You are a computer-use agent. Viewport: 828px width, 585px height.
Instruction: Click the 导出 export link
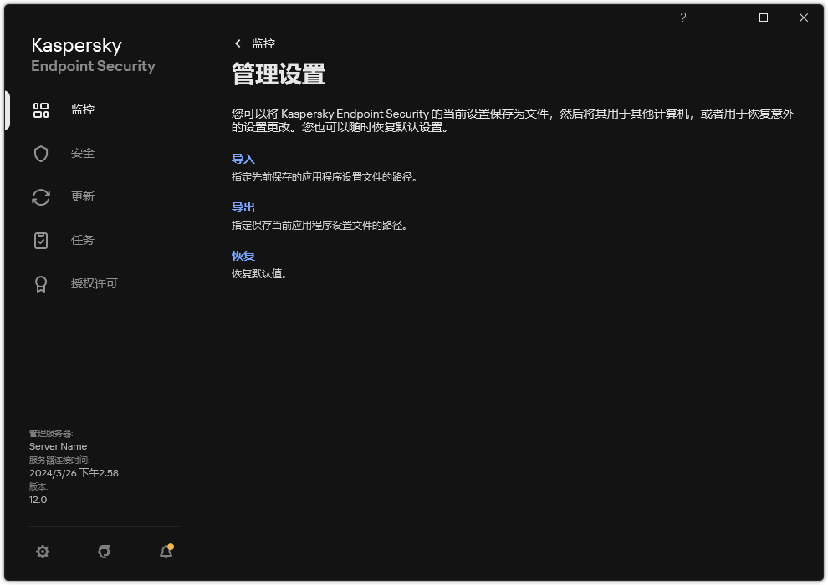click(243, 206)
